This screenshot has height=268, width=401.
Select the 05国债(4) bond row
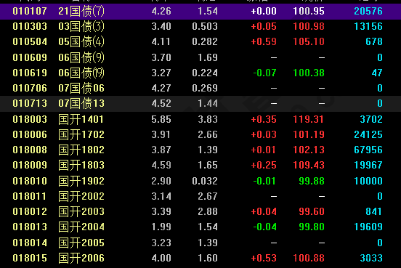200,41
